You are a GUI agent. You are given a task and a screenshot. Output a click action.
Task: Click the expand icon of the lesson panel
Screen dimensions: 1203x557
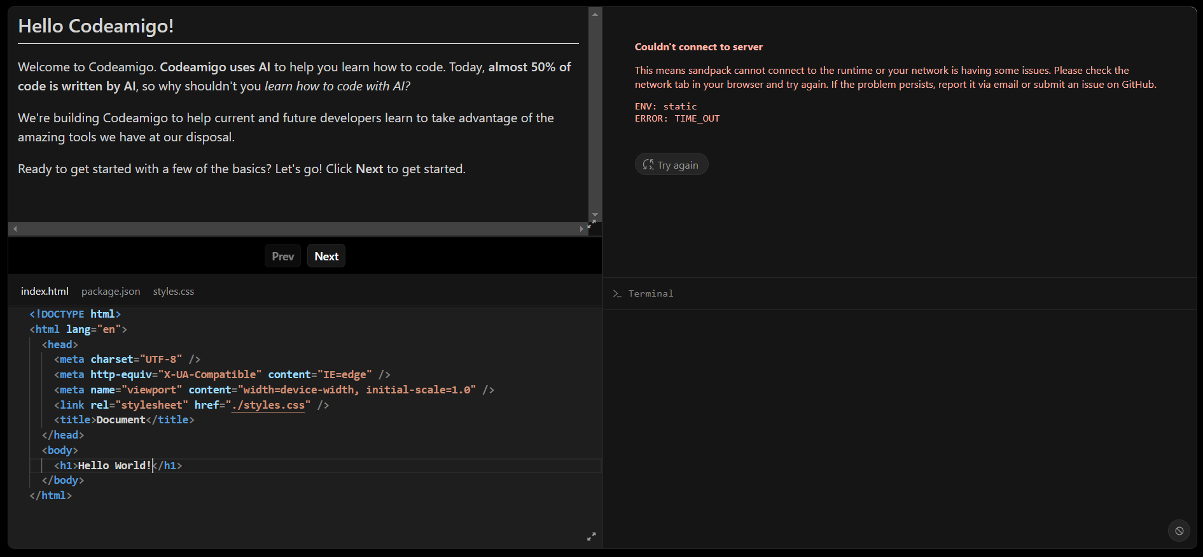pyautogui.click(x=592, y=225)
